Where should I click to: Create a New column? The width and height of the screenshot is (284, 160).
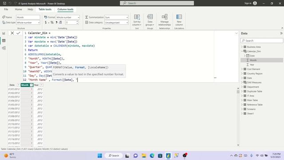(x=179, y=20)
